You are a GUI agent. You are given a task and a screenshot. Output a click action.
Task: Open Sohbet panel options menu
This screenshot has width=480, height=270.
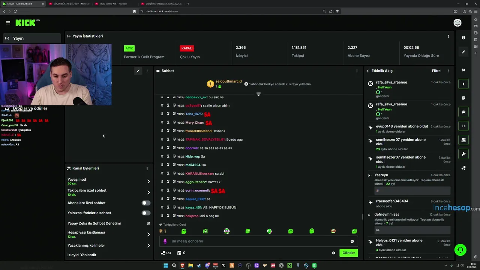(357, 71)
